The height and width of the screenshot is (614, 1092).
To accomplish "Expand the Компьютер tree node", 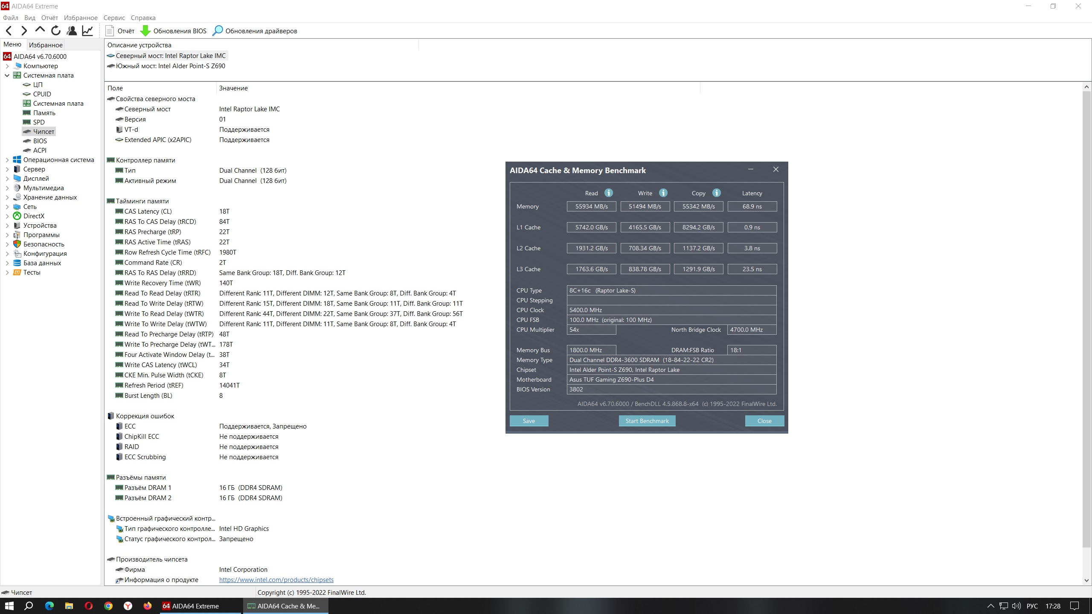I will pos(7,66).
